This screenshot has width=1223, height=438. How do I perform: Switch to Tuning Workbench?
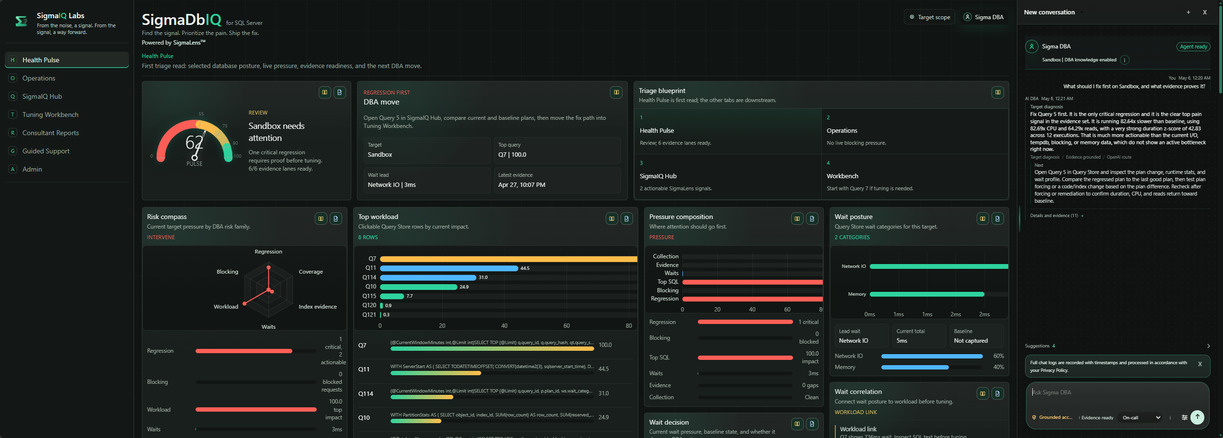67,115
